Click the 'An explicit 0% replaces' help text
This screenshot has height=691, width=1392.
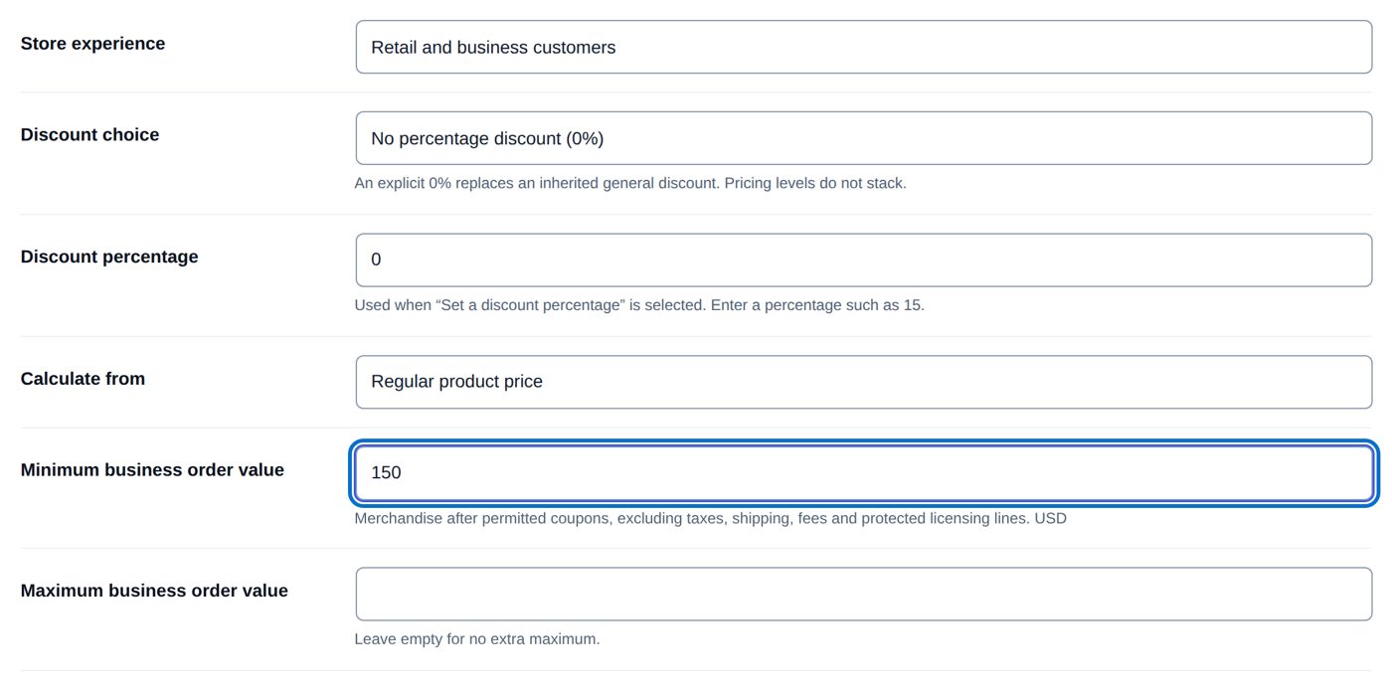(630, 183)
